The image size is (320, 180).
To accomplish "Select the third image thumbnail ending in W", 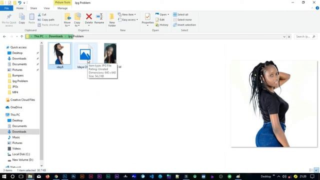I will tap(110, 53).
